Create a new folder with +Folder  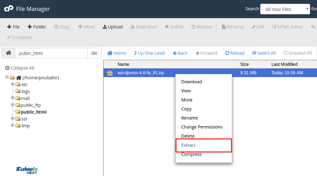tap(36, 27)
